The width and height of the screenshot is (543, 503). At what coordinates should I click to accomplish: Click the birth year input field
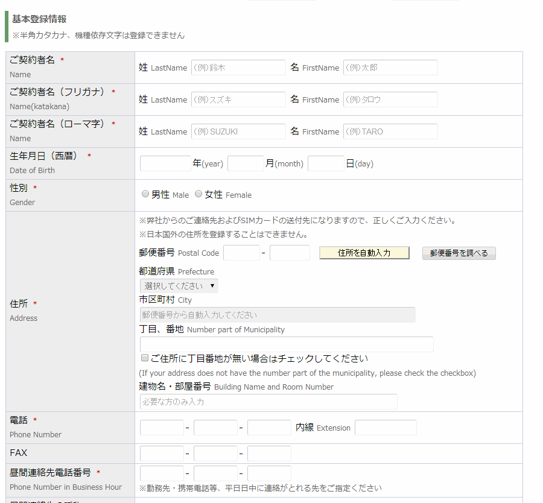tap(165, 163)
